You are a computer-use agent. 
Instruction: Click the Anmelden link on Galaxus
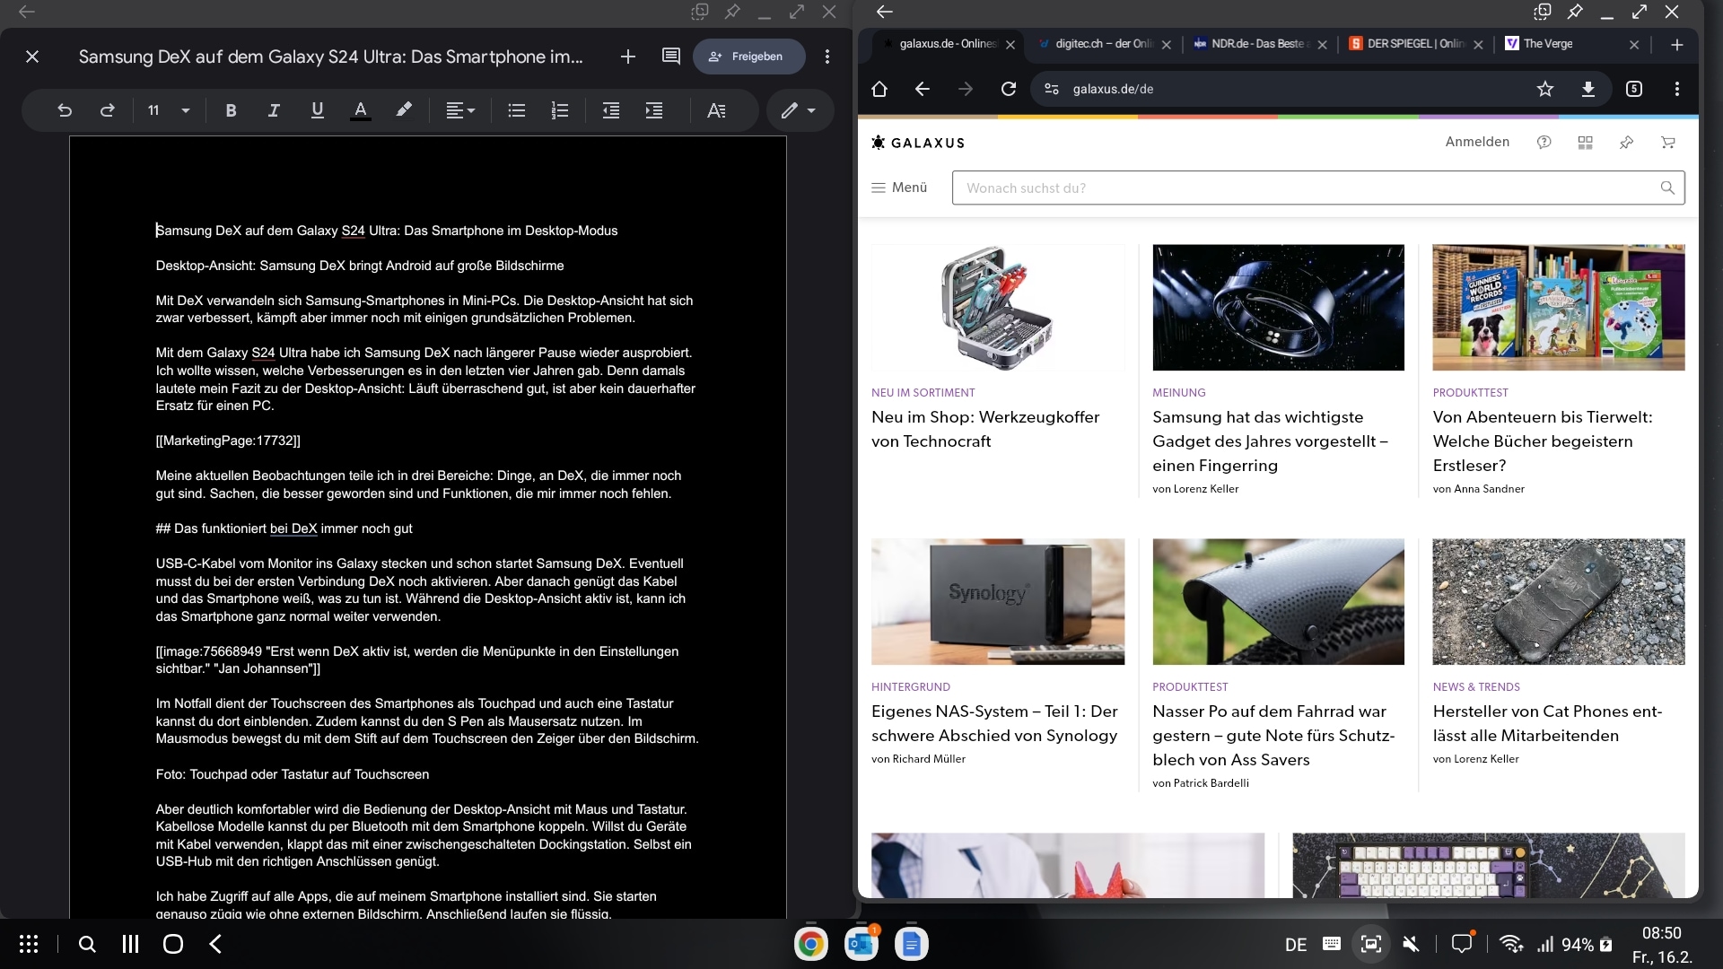[1477, 142]
